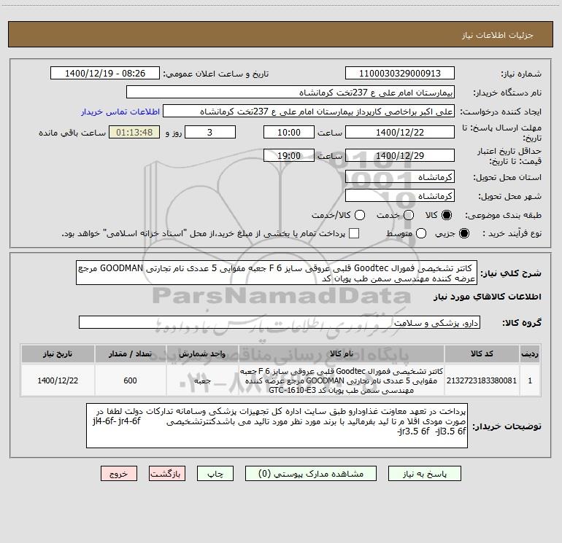This screenshot has width=562, height=543.
Task: Click the price validity date 1400/12/29 field
Action: pos(400,155)
